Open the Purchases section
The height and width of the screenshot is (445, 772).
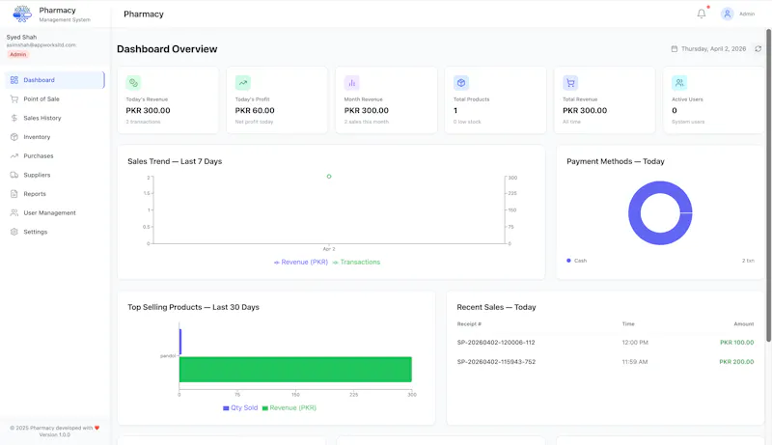click(x=55, y=156)
